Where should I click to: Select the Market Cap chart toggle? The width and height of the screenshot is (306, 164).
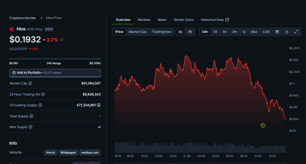137,32
